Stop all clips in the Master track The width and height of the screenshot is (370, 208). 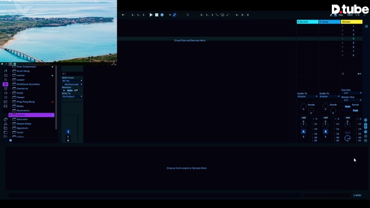pos(343,74)
